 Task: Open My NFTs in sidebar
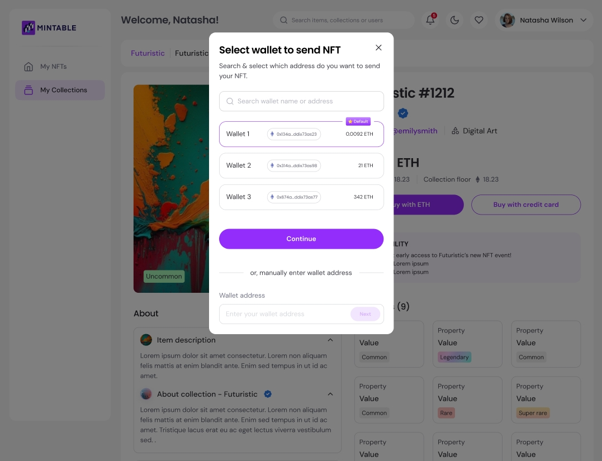[53, 66]
